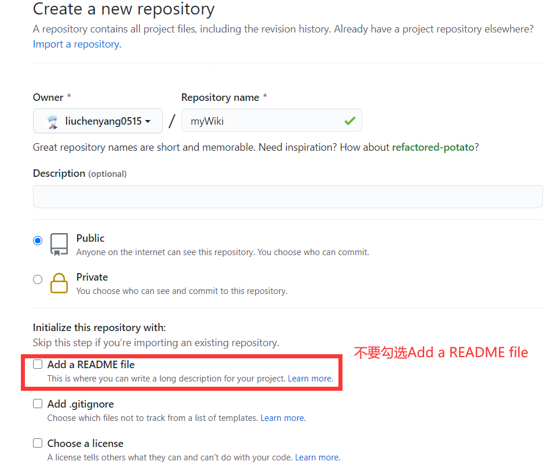Click the Add a README file label
Screen dimensions: 554x465
[x=91, y=365]
